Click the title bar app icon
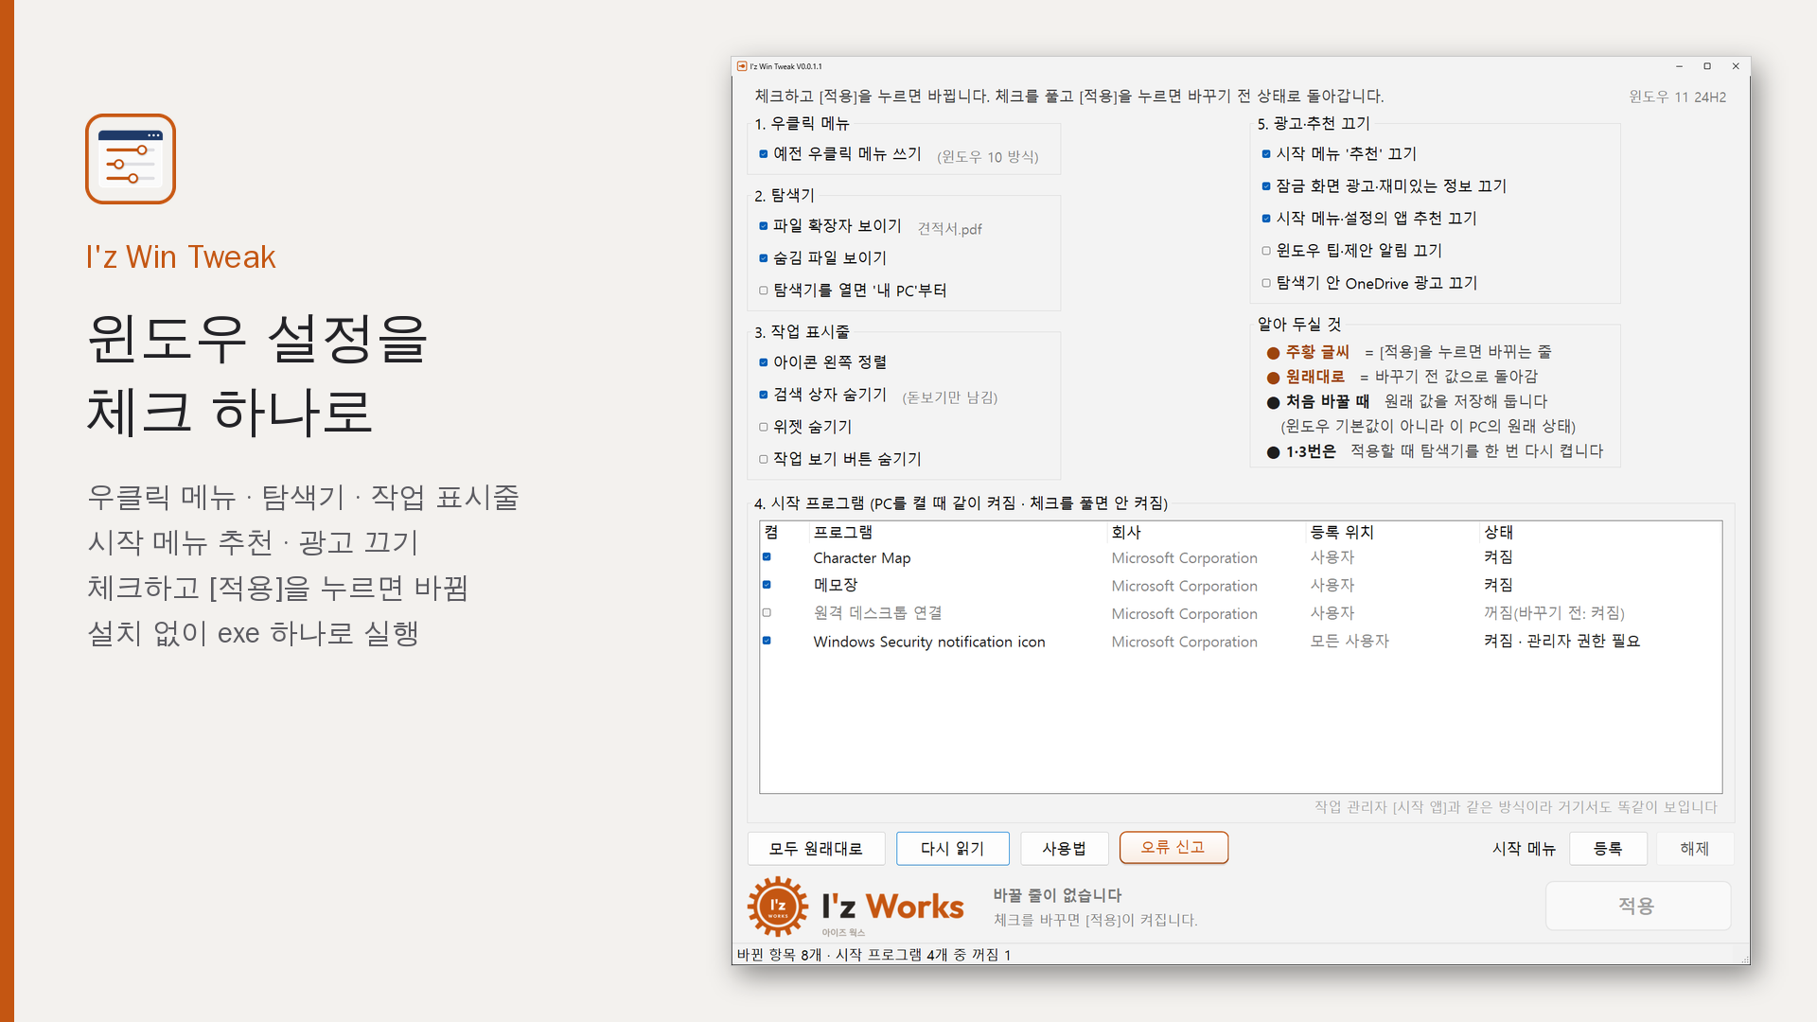 [742, 66]
